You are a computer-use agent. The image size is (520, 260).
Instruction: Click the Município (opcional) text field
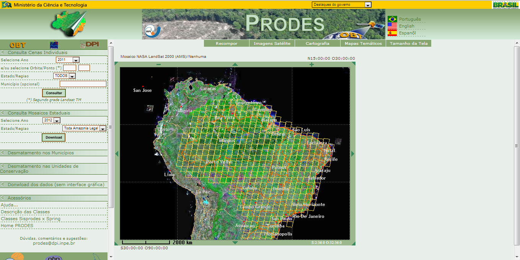click(83, 84)
